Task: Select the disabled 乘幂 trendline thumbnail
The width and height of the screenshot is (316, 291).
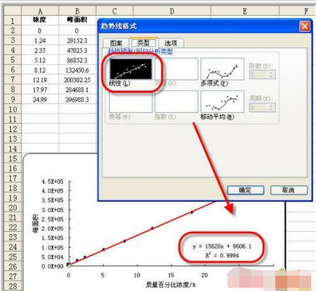Action: [131, 102]
